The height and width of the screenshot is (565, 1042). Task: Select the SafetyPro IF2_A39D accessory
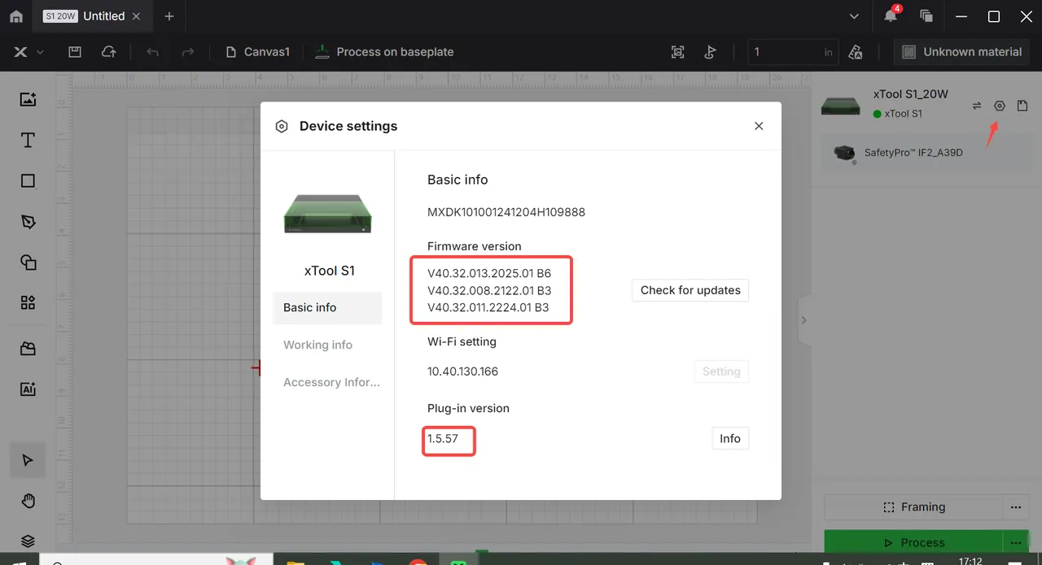point(926,153)
